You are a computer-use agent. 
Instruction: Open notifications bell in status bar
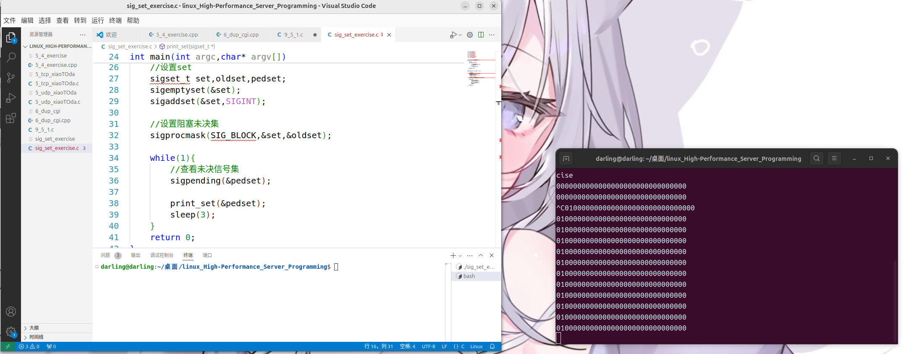[x=492, y=346]
